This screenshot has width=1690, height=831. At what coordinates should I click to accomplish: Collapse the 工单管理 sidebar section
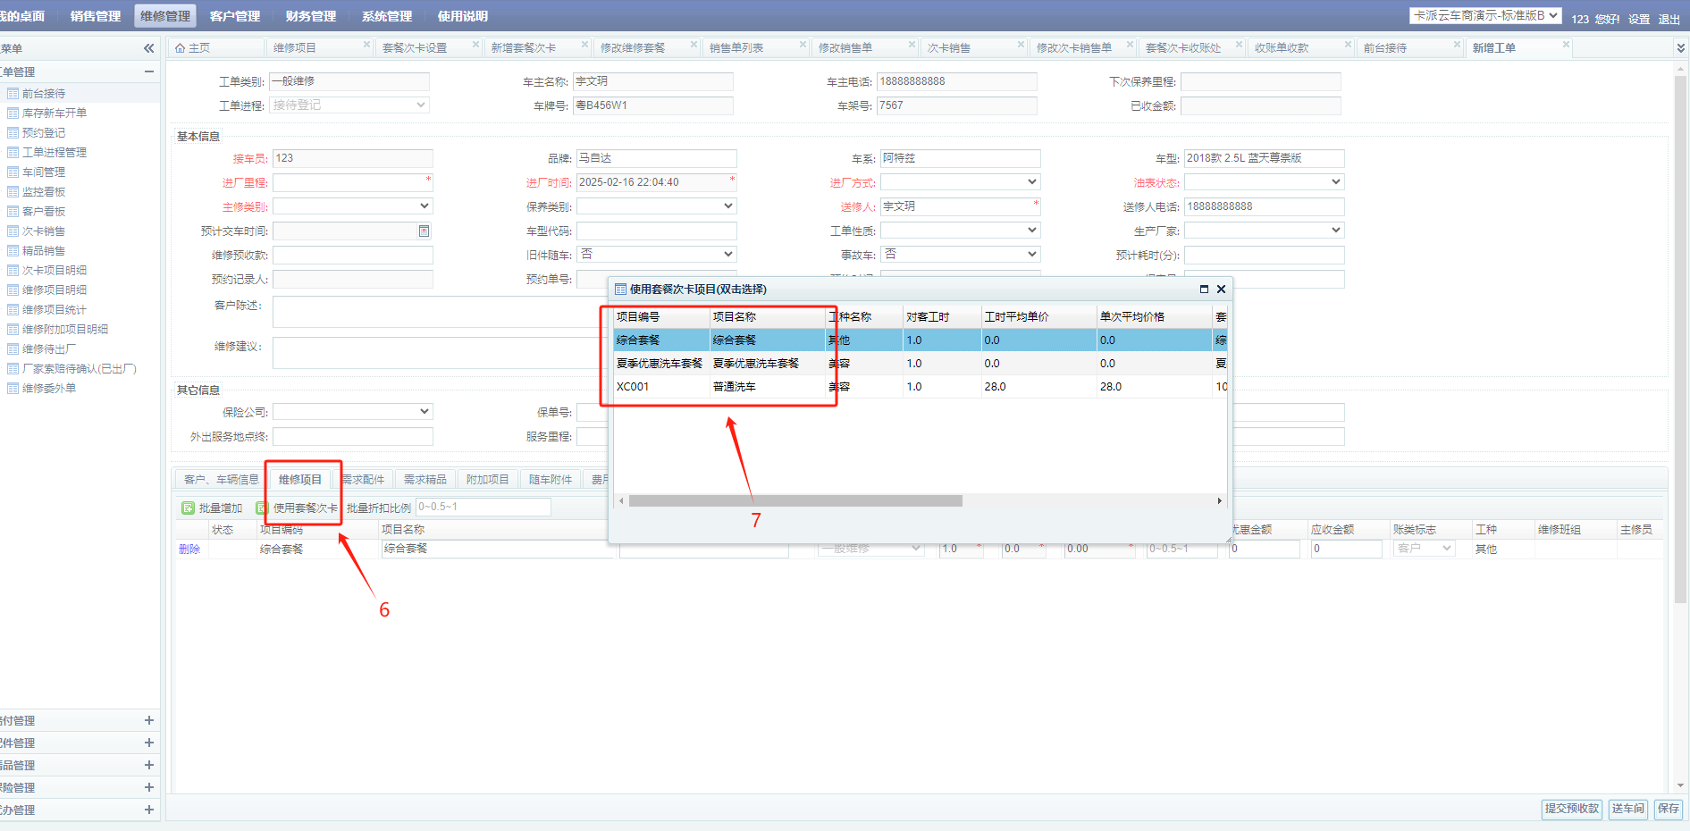[148, 71]
